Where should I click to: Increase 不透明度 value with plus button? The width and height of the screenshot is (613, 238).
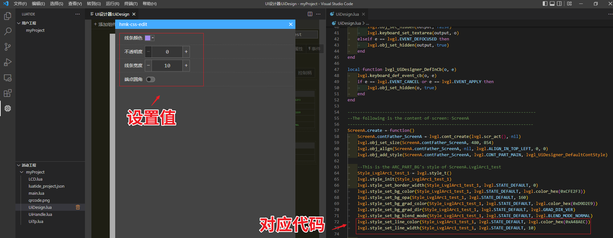tap(186, 52)
